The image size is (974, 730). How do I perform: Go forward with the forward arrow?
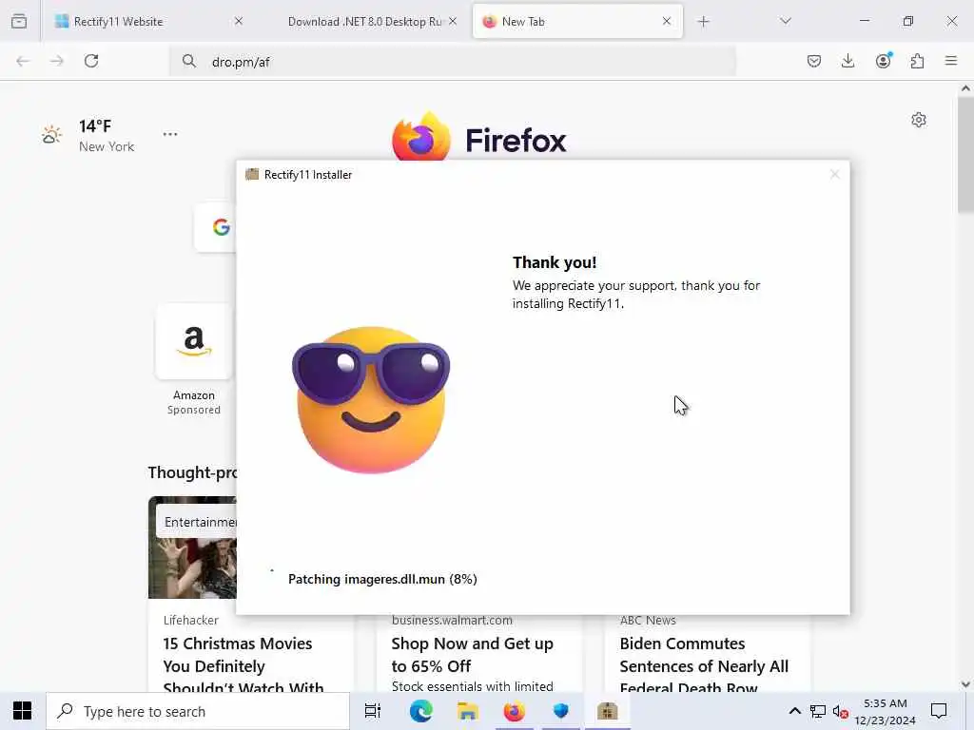[56, 61]
